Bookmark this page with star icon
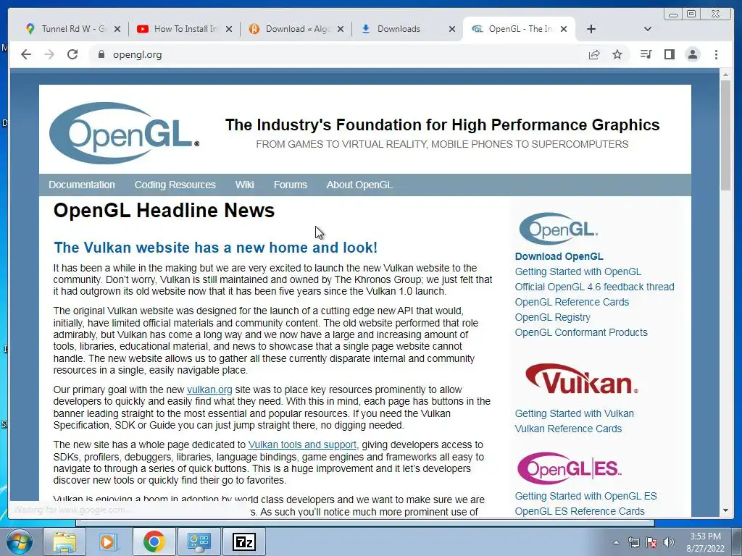 coord(617,54)
